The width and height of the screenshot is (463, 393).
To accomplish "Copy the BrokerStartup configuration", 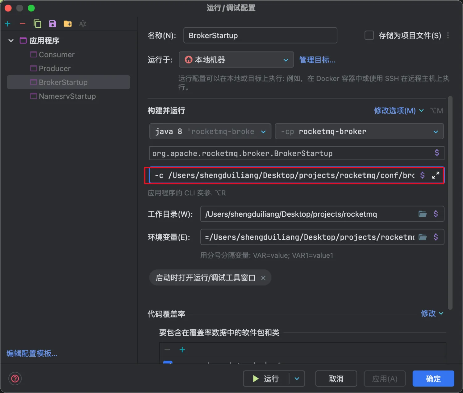I will pyautogui.click(x=37, y=24).
